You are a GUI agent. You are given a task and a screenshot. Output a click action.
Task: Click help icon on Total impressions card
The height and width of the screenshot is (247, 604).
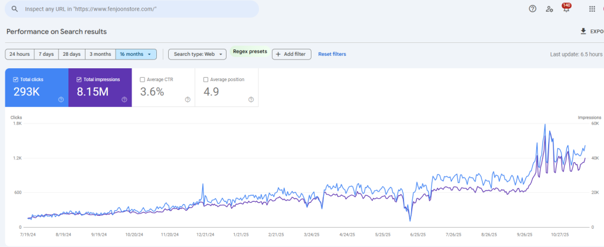pos(124,99)
